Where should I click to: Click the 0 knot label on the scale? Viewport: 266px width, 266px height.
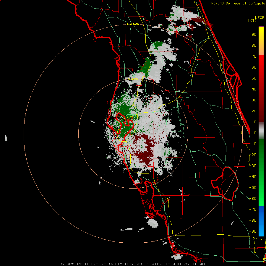pyautogui.click(x=255, y=133)
